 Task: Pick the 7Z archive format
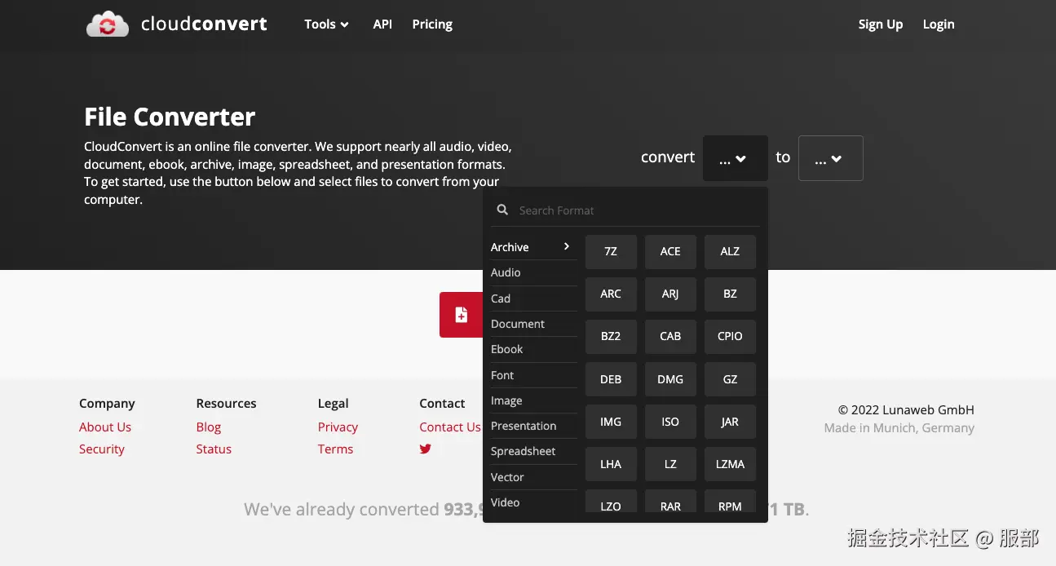pos(611,251)
